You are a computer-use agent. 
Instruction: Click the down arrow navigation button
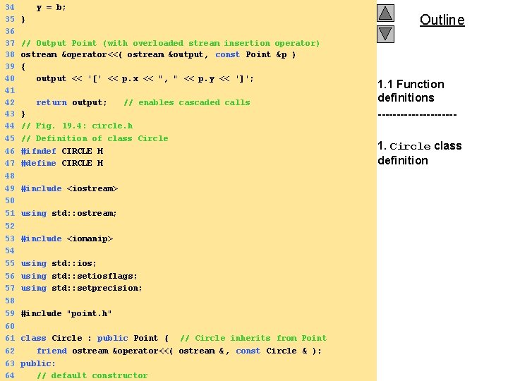pos(385,35)
